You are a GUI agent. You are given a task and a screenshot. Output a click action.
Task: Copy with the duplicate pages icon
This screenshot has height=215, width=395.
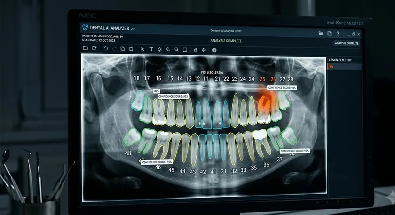(x=122, y=49)
